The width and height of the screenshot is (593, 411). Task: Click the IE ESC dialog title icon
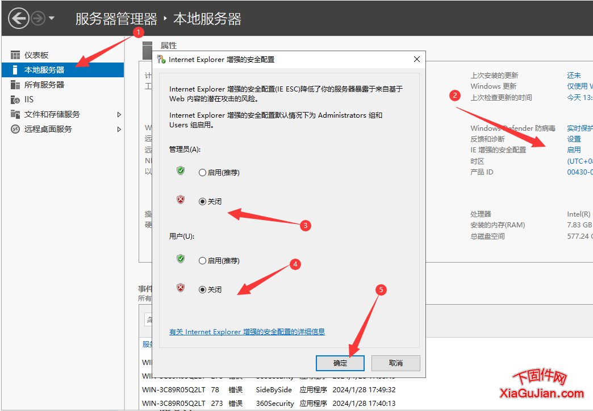161,60
